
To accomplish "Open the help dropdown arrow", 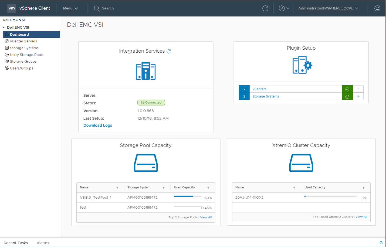I will click(x=288, y=8).
